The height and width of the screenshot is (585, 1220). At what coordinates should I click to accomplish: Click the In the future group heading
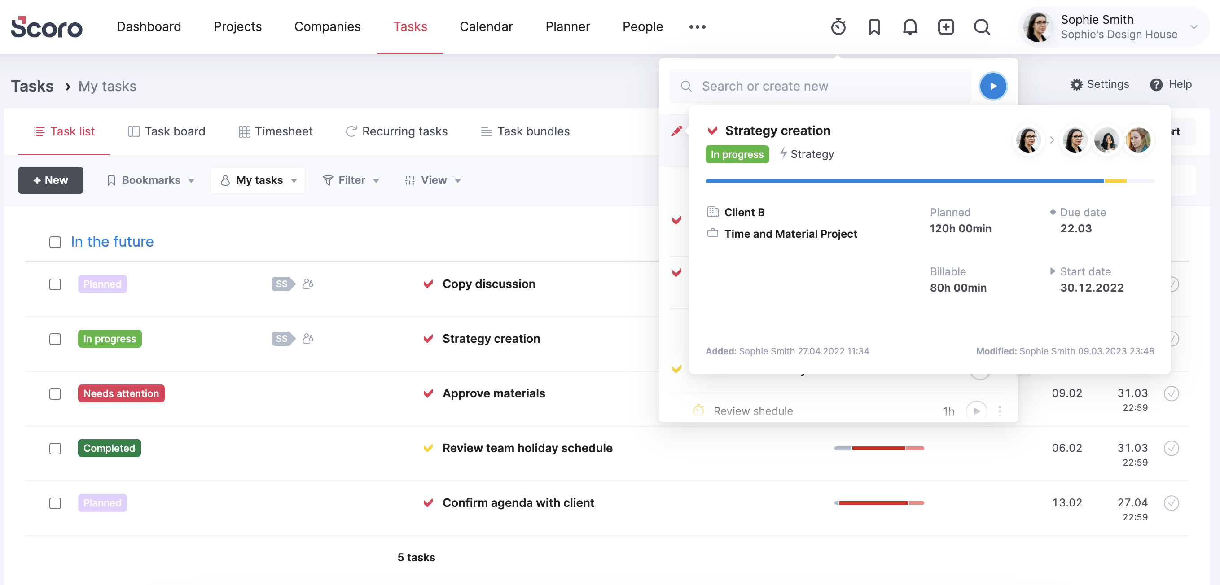[x=112, y=242]
